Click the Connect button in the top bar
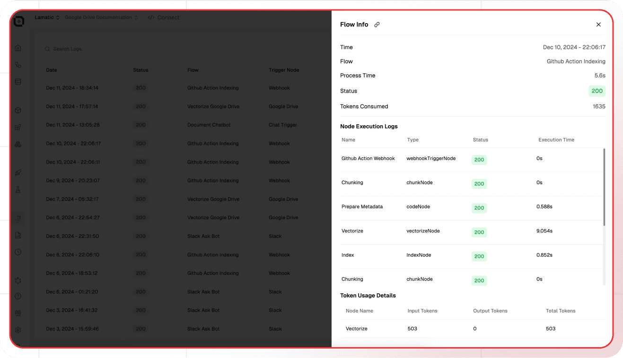This screenshot has width=623, height=358. 164,17
